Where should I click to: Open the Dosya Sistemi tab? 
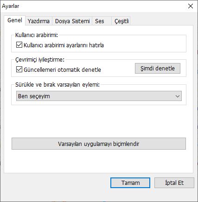pyautogui.click(x=72, y=21)
